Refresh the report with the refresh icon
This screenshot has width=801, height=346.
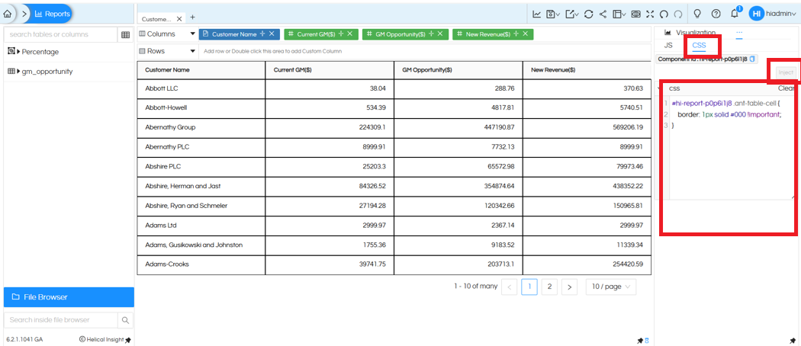588,14
